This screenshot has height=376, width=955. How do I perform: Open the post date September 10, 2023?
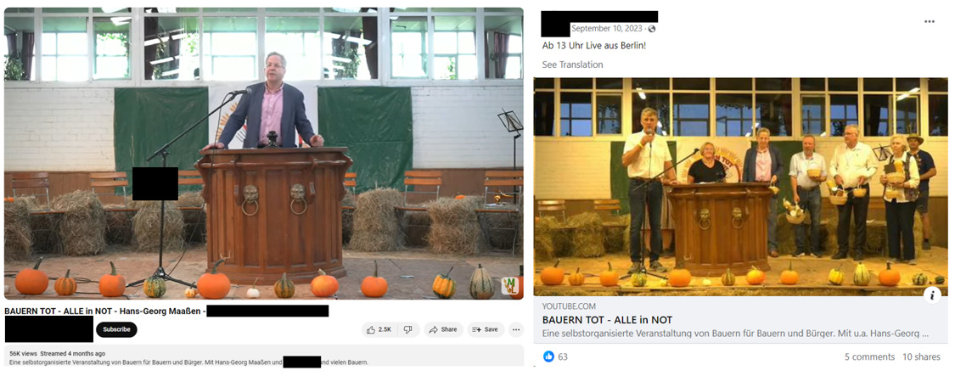[x=609, y=29]
